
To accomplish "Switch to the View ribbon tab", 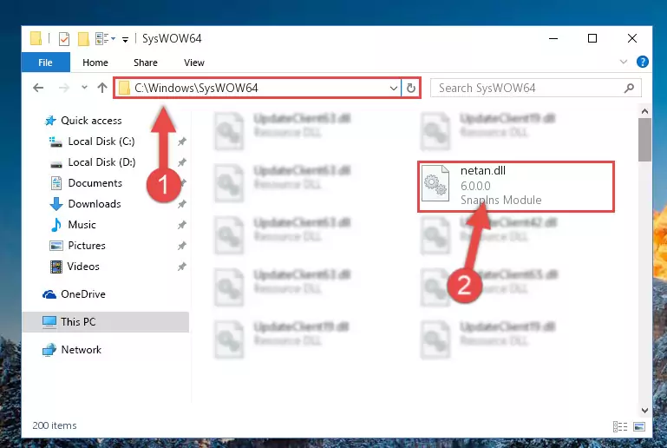I will [x=194, y=63].
